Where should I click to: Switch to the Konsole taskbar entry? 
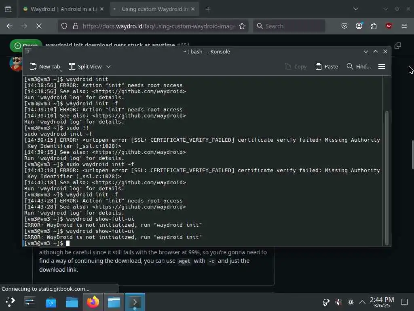[135, 302]
